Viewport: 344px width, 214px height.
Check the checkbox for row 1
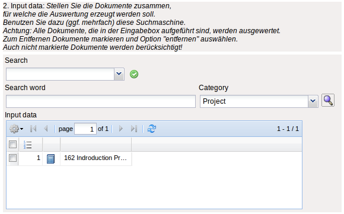[12, 158]
